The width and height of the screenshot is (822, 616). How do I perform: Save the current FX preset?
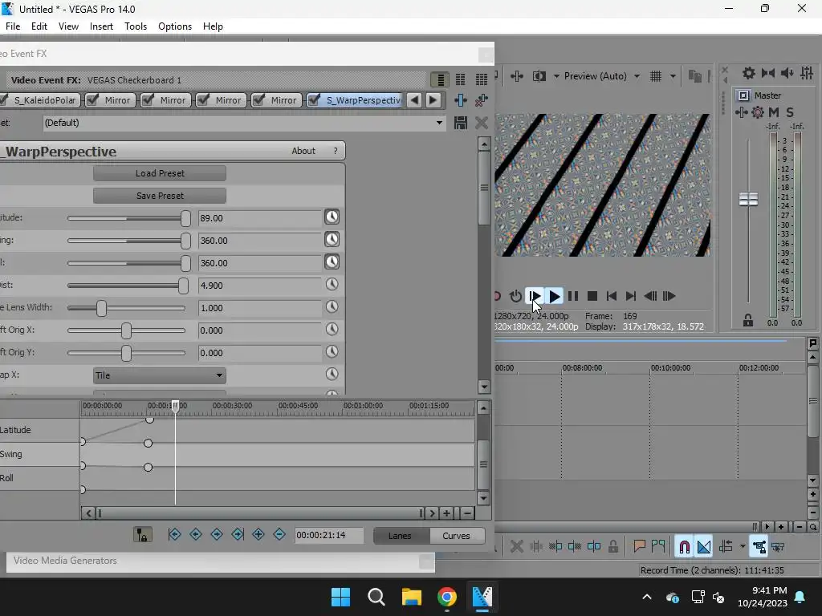click(x=460, y=123)
